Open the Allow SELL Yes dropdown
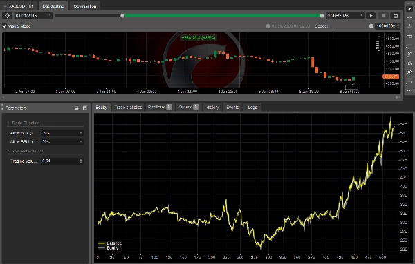 tap(62, 141)
